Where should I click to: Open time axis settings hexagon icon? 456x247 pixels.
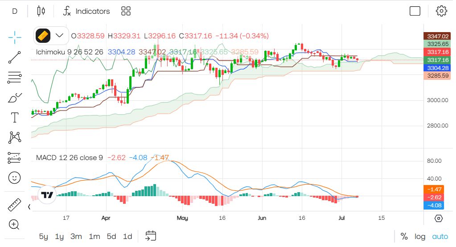(439, 218)
